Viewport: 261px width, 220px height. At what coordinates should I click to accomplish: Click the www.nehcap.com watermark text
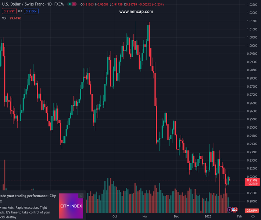tap(136, 12)
